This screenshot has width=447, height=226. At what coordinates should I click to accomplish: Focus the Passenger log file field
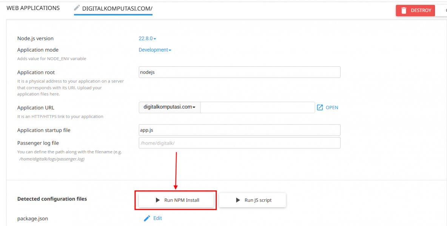click(x=239, y=143)
